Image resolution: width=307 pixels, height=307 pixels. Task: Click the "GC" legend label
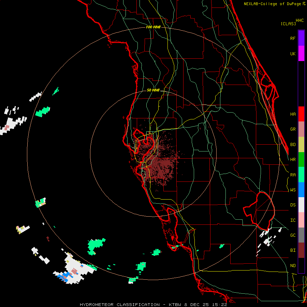[293, 235]
